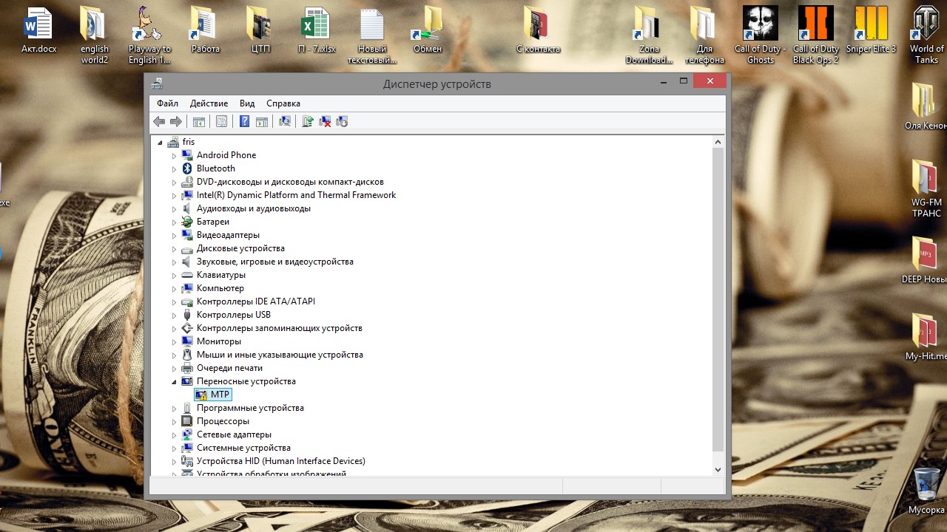947x532 pixels.
Task: Click Uninstall device toolbar icon
Action: click(x=325, y=122)
